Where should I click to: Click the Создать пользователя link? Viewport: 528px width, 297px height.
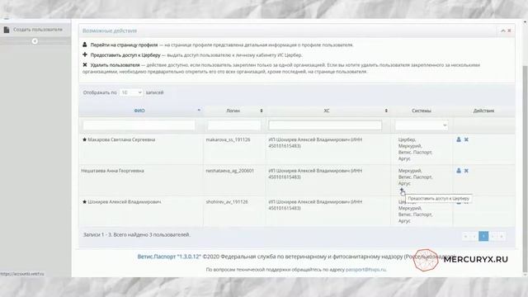pyautogui.click(x=38, y=30)
